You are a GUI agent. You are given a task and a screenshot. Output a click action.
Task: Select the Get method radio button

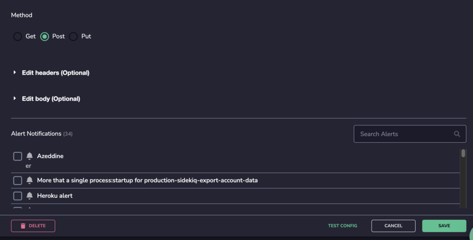[x=18, y=36]
